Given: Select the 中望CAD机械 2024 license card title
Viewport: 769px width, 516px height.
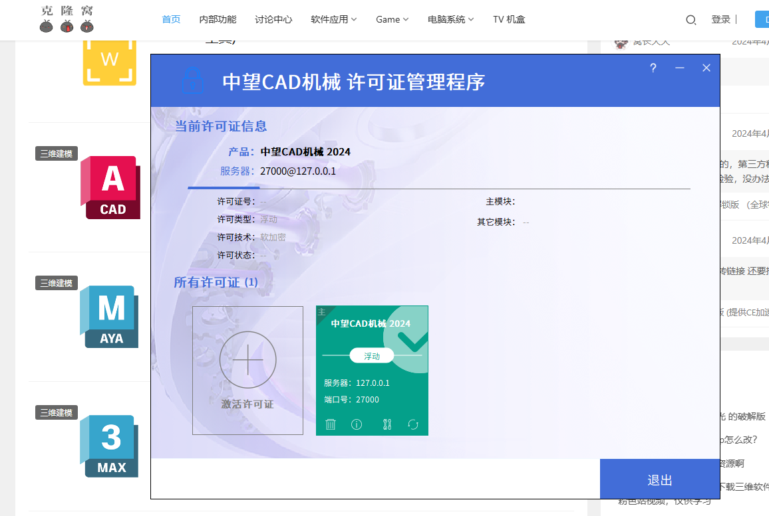Looking at the screenshot, I should [371, 323].
